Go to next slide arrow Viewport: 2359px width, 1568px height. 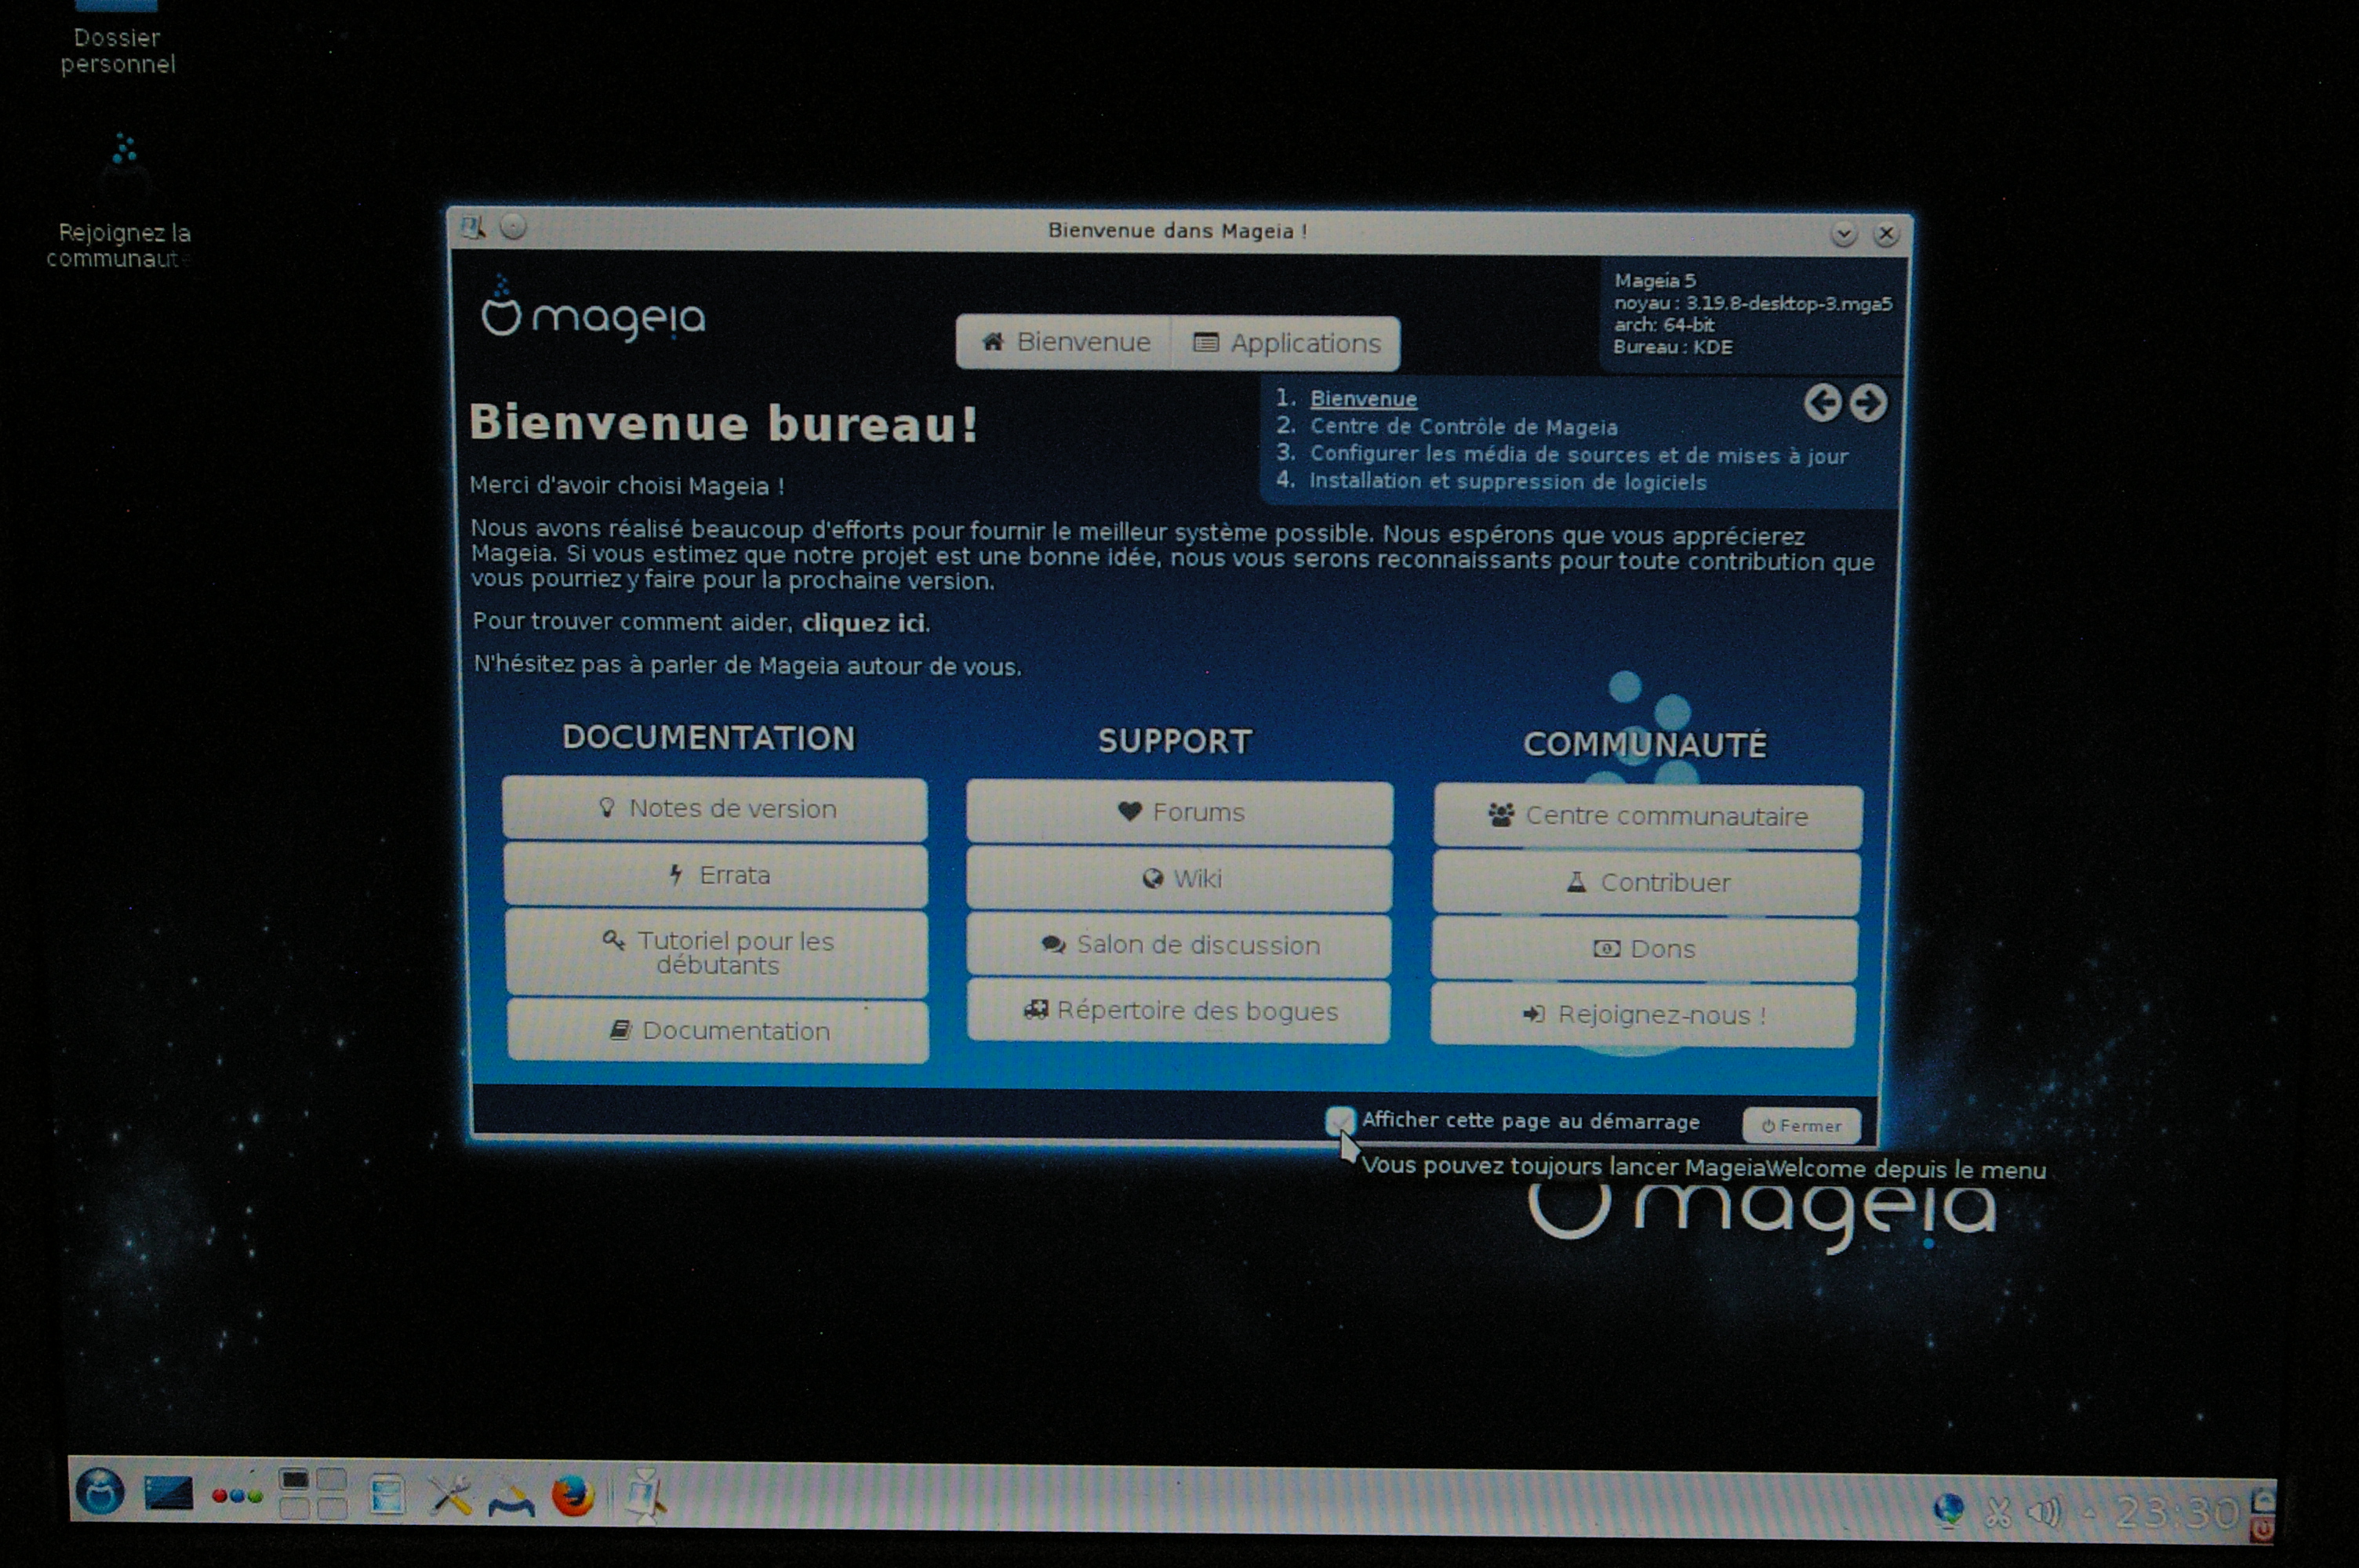(1868, 403)
